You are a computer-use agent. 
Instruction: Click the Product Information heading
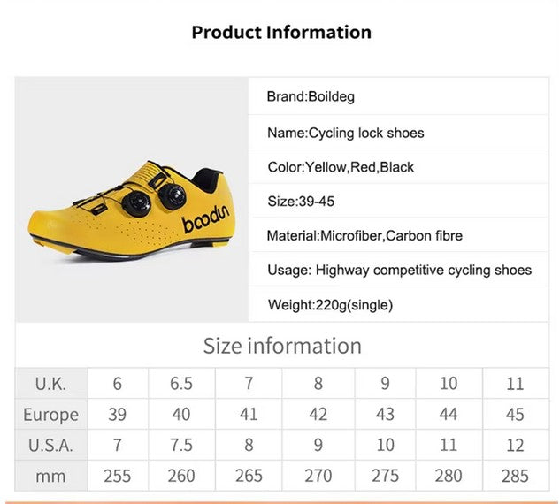coord(281,33)
